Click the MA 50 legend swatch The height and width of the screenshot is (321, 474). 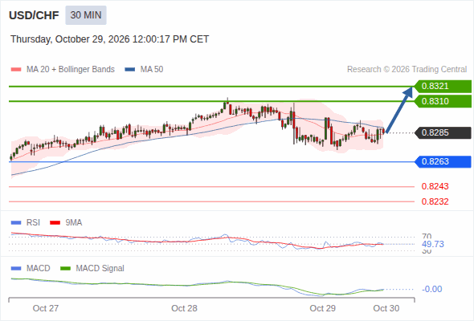(x=130, y=70)
